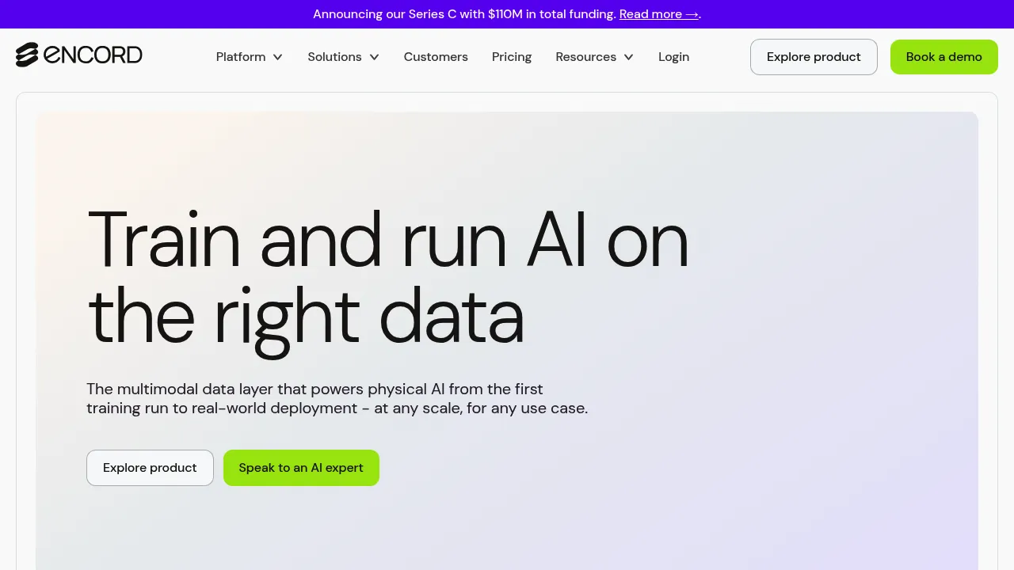
Task: Follow the Read more announcement link
Action: click(x=659, y=14)
